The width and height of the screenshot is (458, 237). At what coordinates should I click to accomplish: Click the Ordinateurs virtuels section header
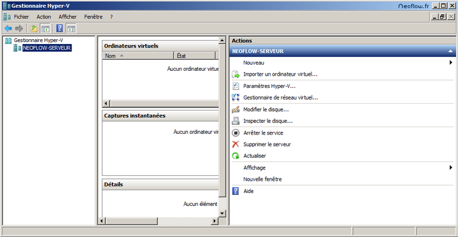pyautogui.click(x=161, y=46)
